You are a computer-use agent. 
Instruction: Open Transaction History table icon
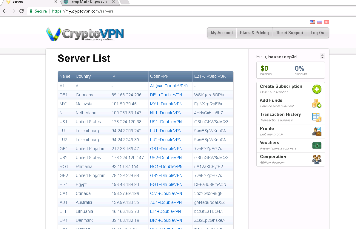pos(317,117)
